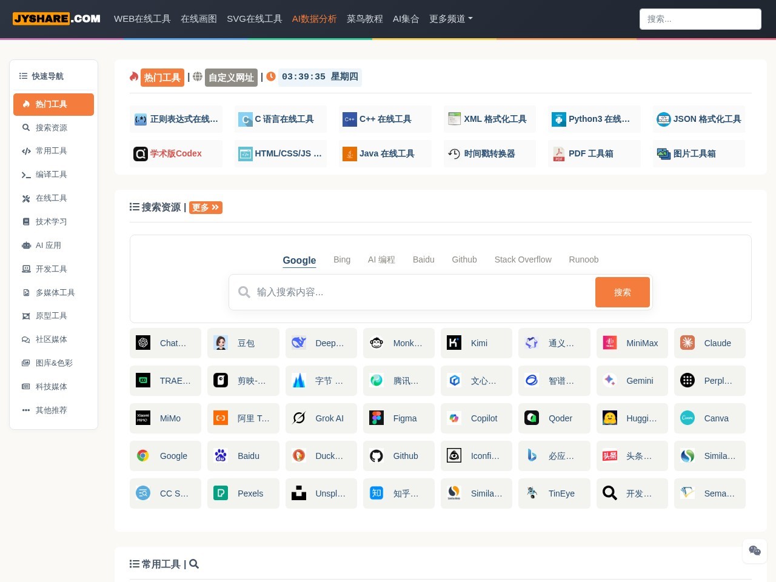
Task: Open the DuckDuckGo shortcut tile
Action: pyautogui.click(x=321, y=456)
